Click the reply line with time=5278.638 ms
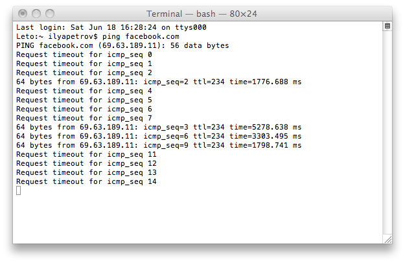405x263 pixels. [x=158, y=128]
